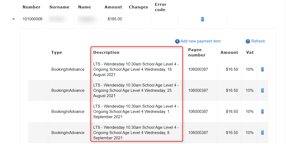The image size is (286, 144).
Task: Collapse the expanded row 101000006
Action: pyautogui.click(x=13, y=19)
